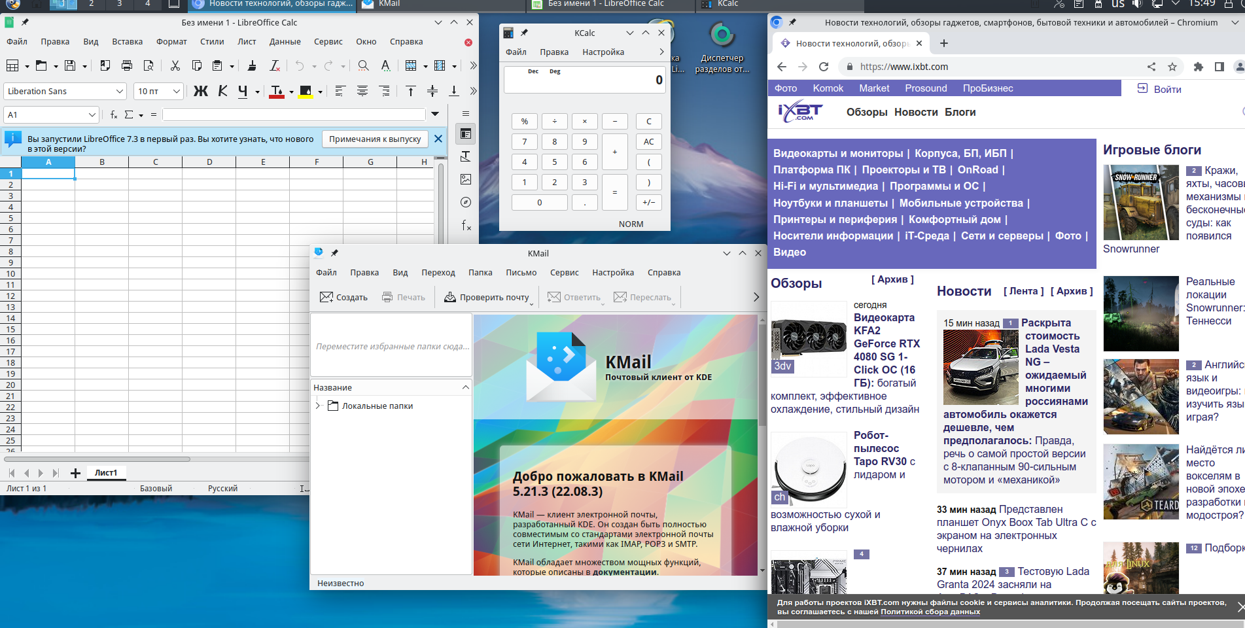The width and height of the screenshot is (1245, 628).
Task: Click Center Vertically icon in Calc toolbar
Action: pyautogui.click(x=432, y=91)
